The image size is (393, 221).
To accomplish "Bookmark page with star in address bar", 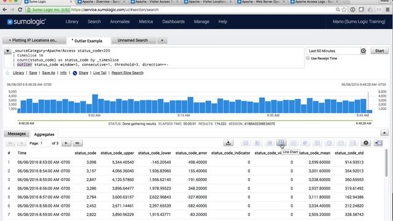I will [344, 10].
